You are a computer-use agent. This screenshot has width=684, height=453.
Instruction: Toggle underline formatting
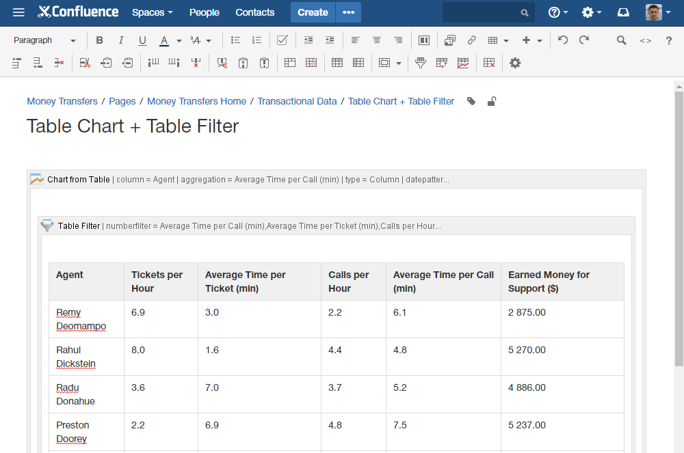click(x=142, y=40)
